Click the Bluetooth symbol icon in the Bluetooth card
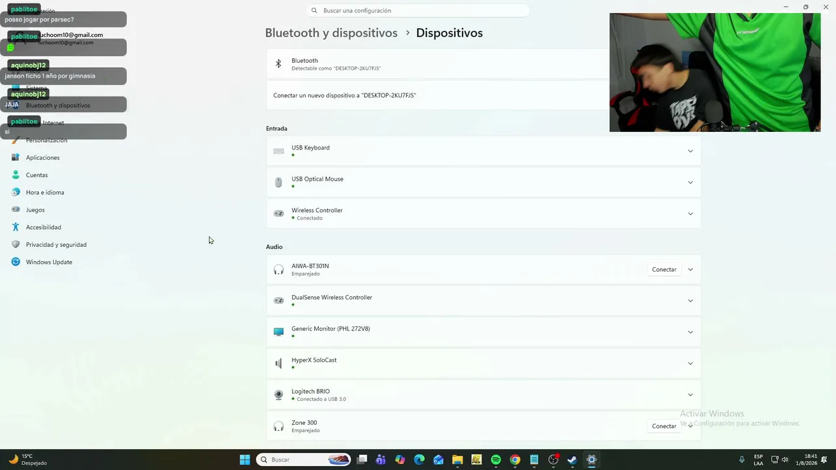 pyautogui.click(x=278, y=64)
